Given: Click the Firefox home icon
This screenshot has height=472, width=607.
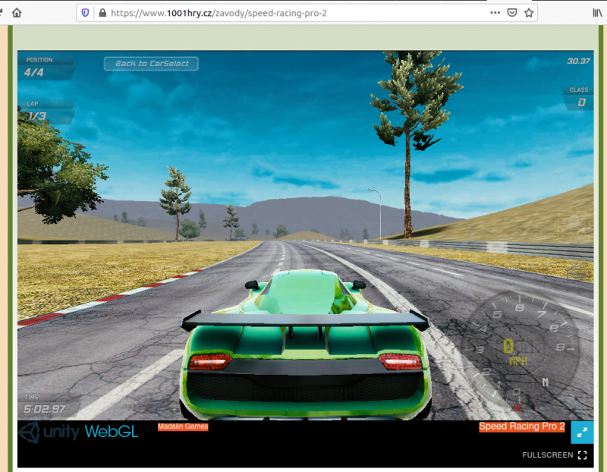Looking at the screenshot, I should coord(17,13).
